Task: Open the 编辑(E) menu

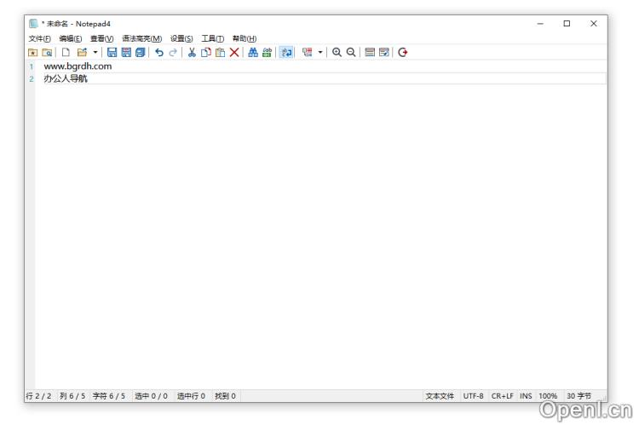Action: (x=70, y=38)
